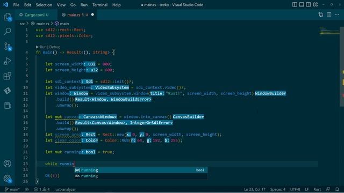Click the main* branch in status bar

point(12,189)
